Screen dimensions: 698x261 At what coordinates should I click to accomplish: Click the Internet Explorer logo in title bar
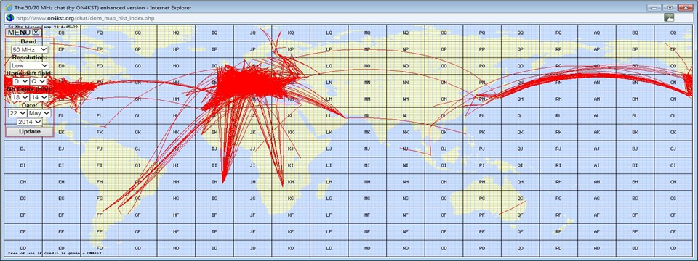pos(8,7)
